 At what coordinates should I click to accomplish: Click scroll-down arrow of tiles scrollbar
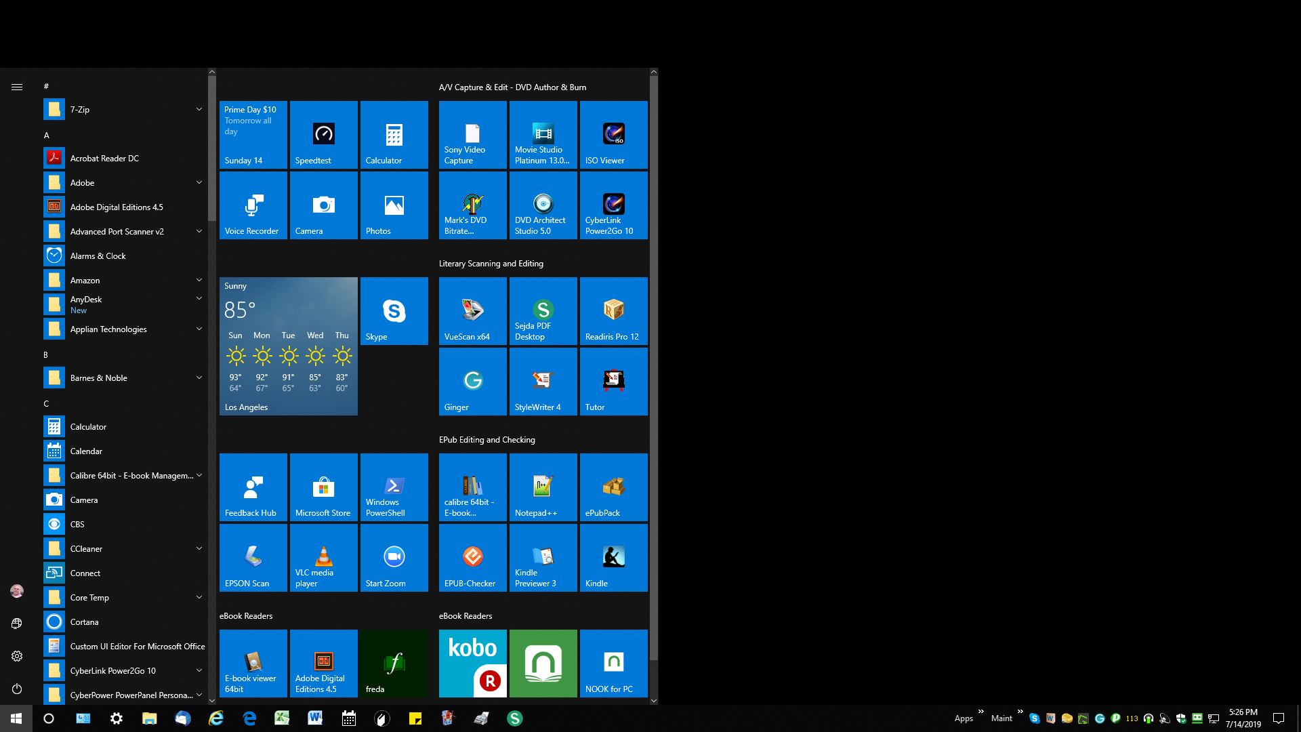(x=653, y=700)
